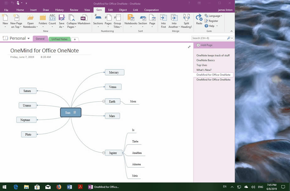Expand the Language dropdown menu
290x191 pixels.
(221, 16)
